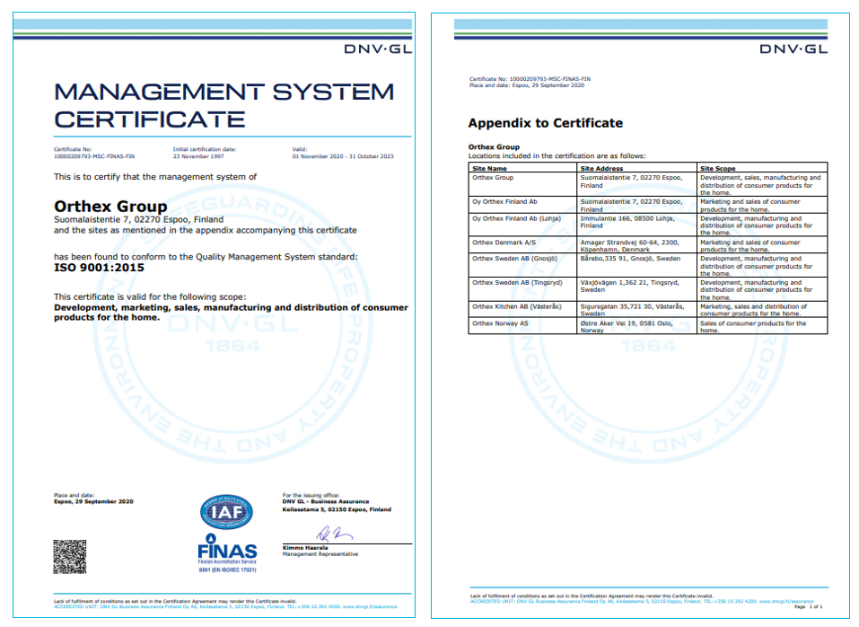The image size is (859, 627).
Task: Click the round IAF accreditation logo
Action: click(x=226, y=512)
